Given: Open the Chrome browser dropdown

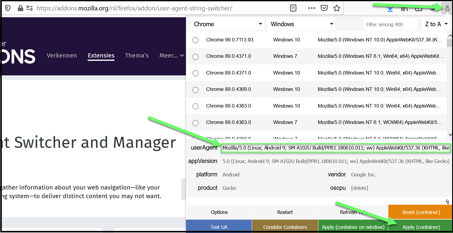Looking at the screenshot, I should 227,24.
